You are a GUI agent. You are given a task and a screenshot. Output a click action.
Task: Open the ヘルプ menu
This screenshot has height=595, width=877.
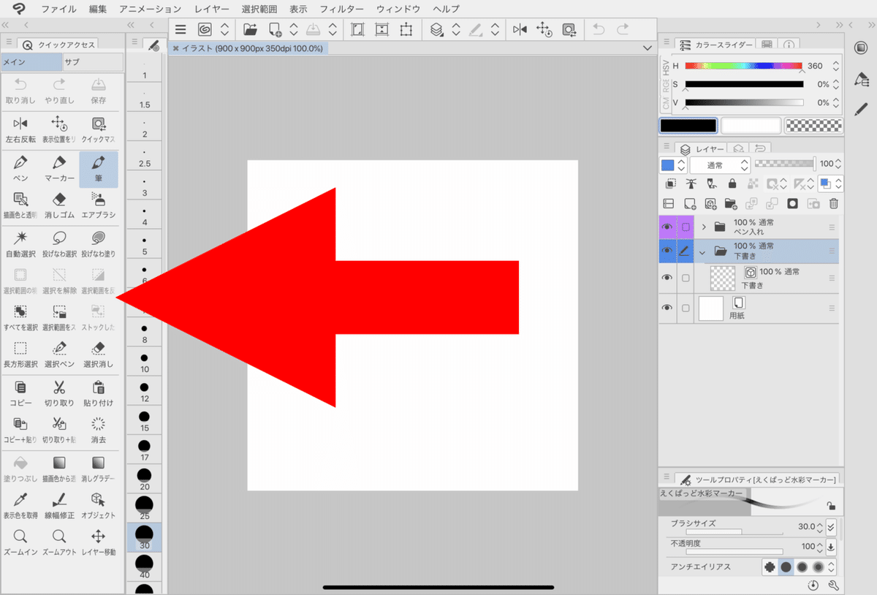point(447,9)
